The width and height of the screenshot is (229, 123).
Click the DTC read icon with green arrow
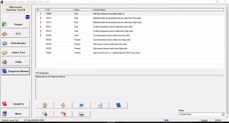45,105
